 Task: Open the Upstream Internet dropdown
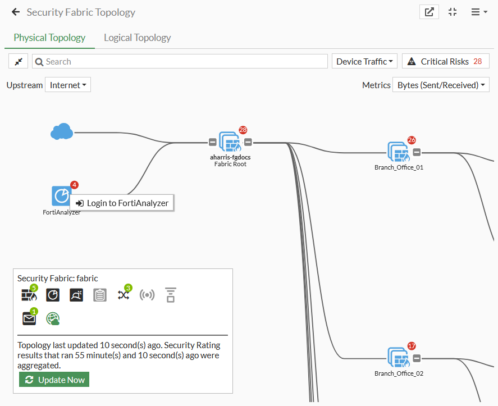(x=68, y=85)
